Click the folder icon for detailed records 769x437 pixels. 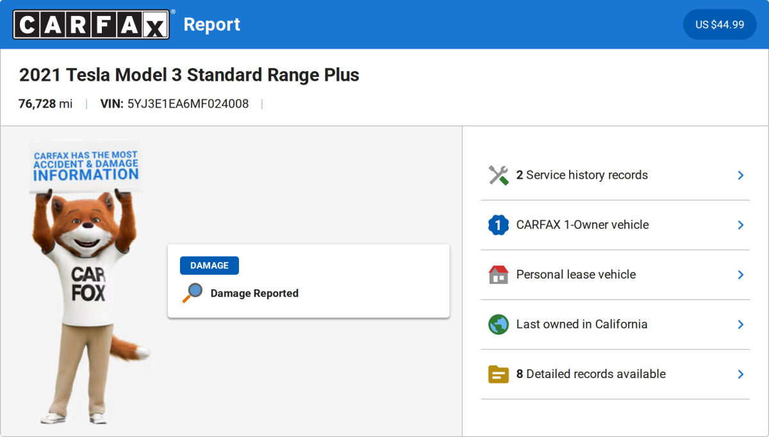(498, 374)
